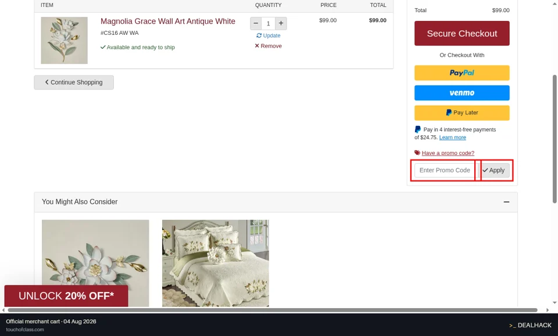Screen dimensions: 558x336
Task: Click the promo tag icon
Action: pos(417,153)
